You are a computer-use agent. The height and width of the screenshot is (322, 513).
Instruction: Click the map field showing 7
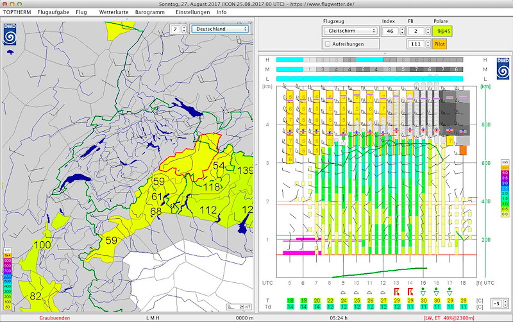click(175, 29)
